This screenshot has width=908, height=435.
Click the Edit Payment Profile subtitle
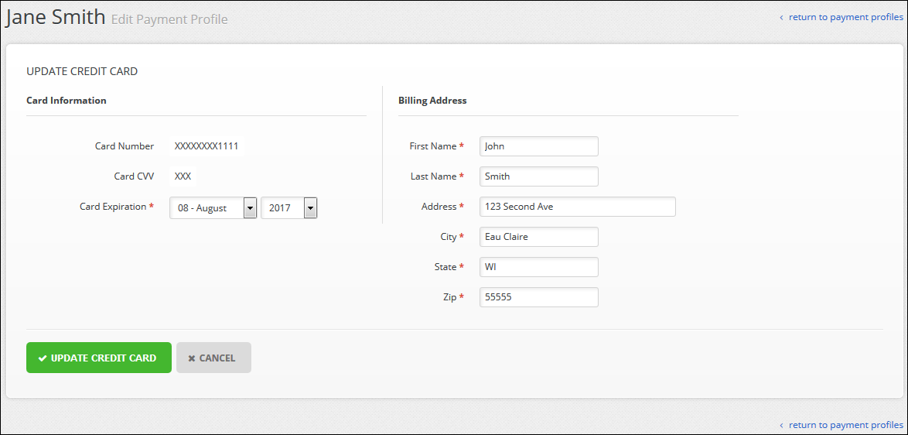click(x=169, y=19)
